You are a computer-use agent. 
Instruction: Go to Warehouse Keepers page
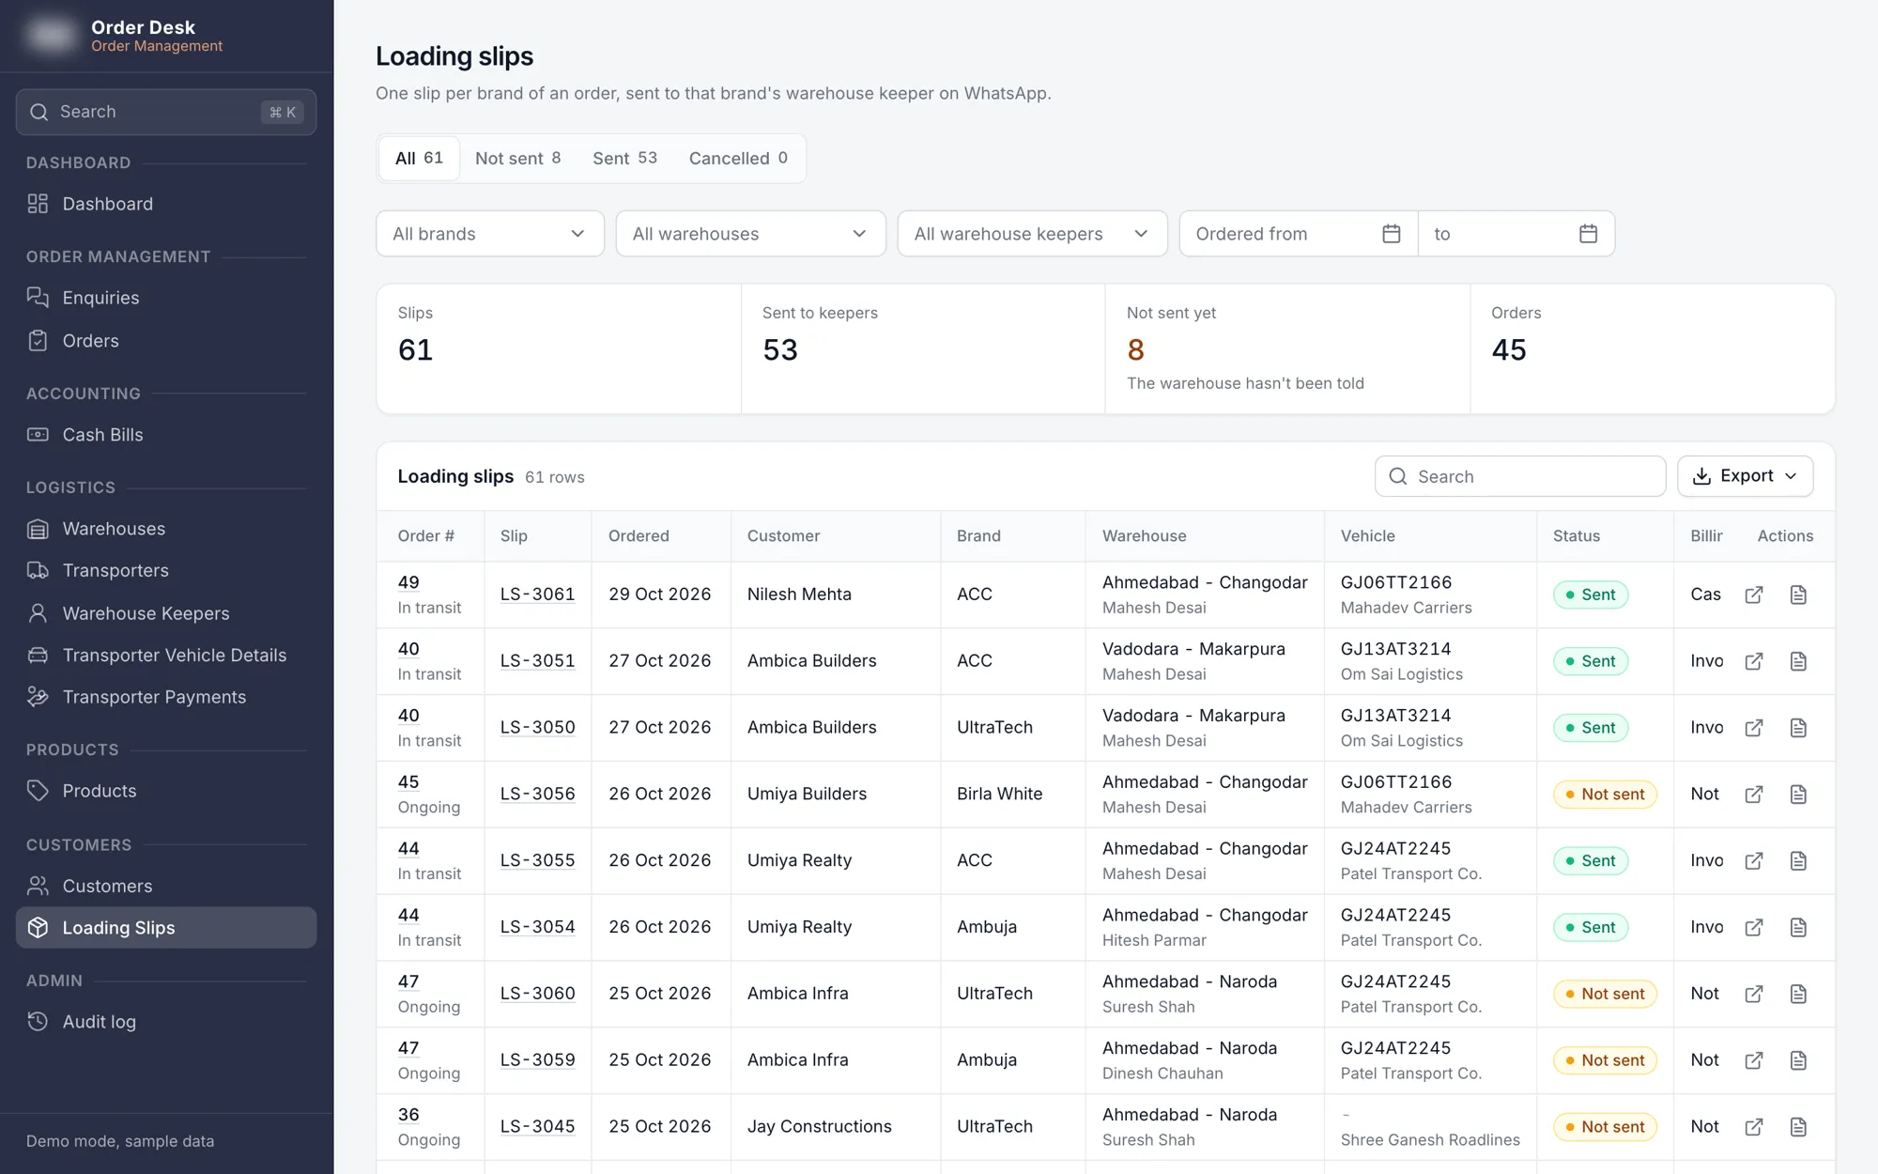[x=166, y=613]
